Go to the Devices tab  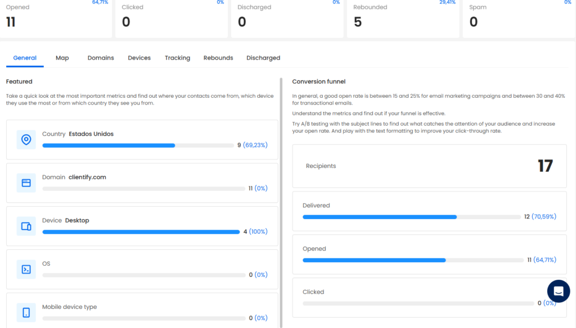[139, 58]
